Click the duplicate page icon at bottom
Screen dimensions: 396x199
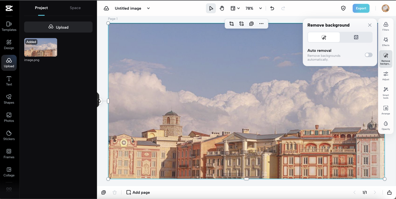pyautogui.click(x=103, y=193)
